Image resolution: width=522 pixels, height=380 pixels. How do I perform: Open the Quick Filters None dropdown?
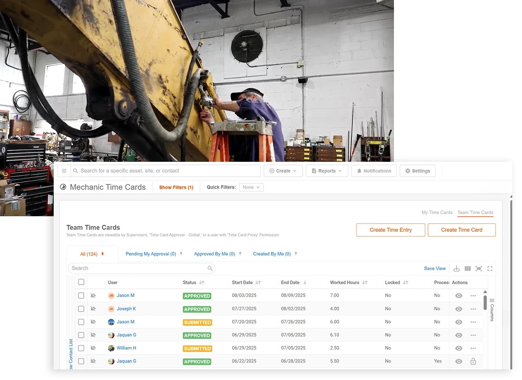pos(251,187)
